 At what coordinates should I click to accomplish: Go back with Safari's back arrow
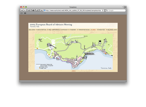coord(22,10)
